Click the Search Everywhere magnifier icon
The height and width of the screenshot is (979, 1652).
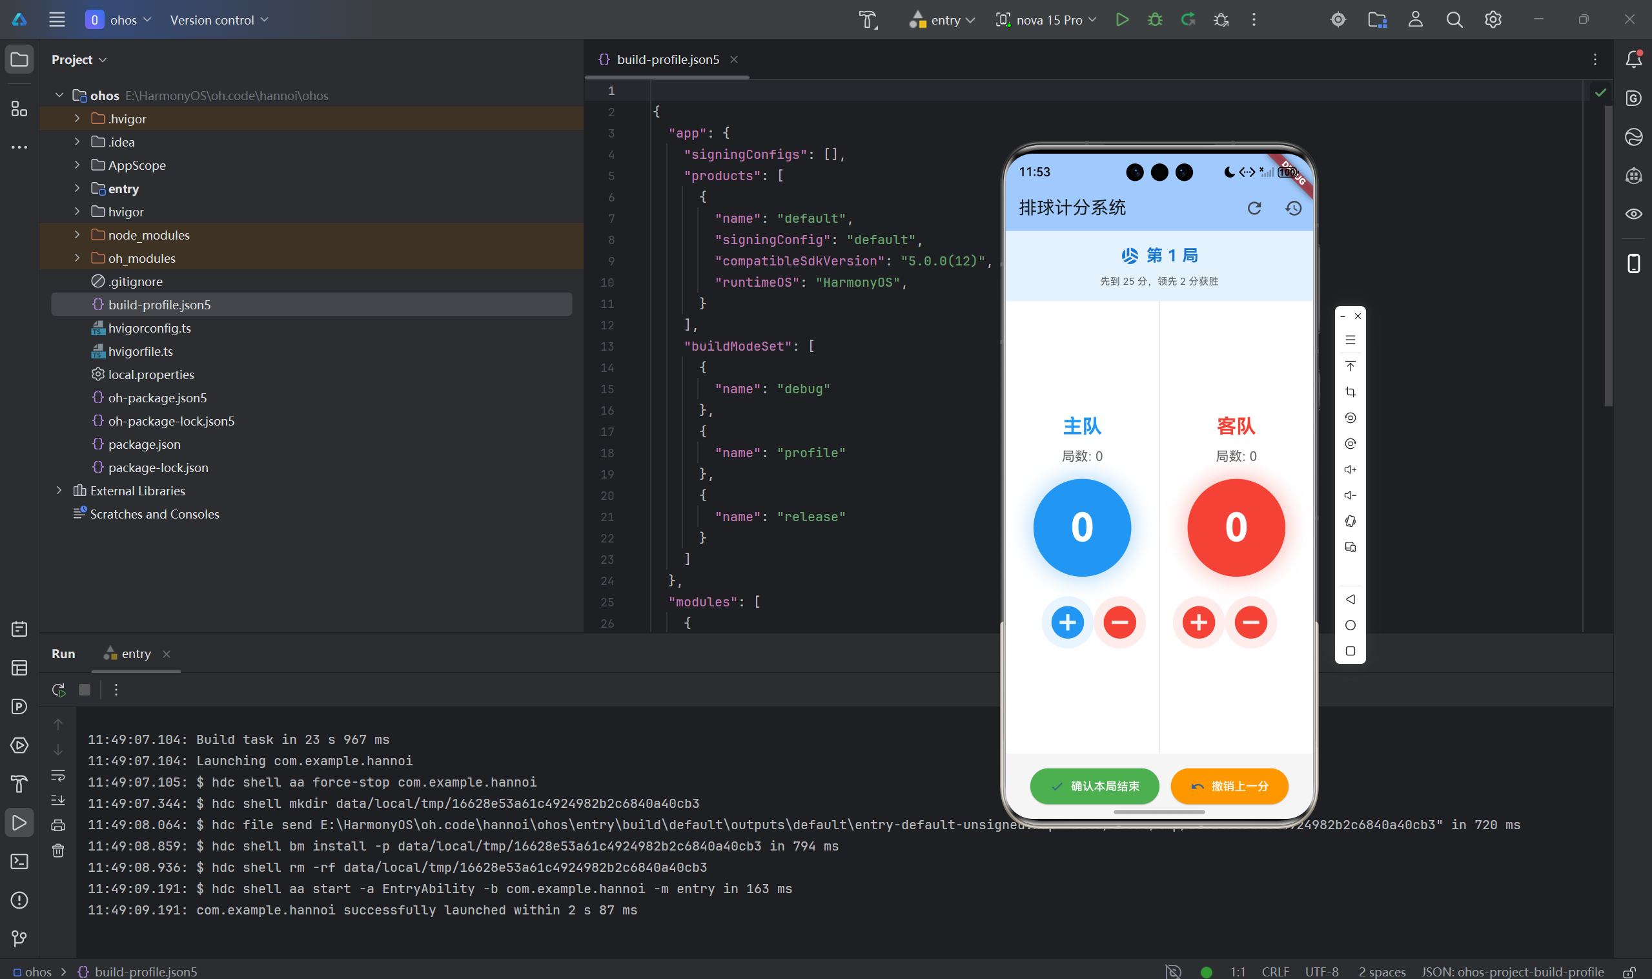pos(1454,20)
